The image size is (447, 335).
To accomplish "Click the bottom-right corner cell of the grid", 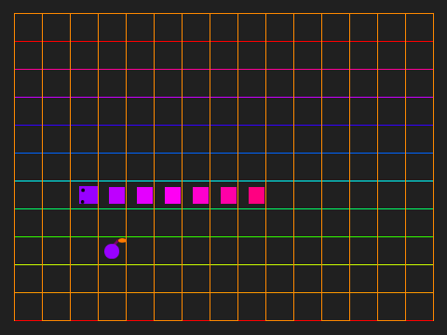I will tap(419, 306).
